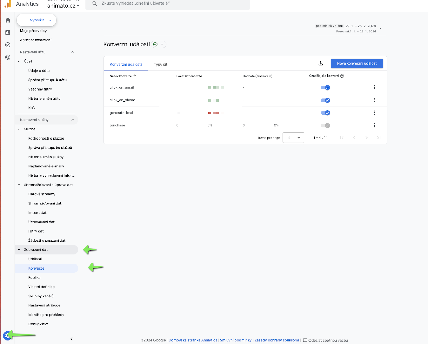
Task: Sort by Hodnota (změna v %) header
Action: [x=257, y=76]
